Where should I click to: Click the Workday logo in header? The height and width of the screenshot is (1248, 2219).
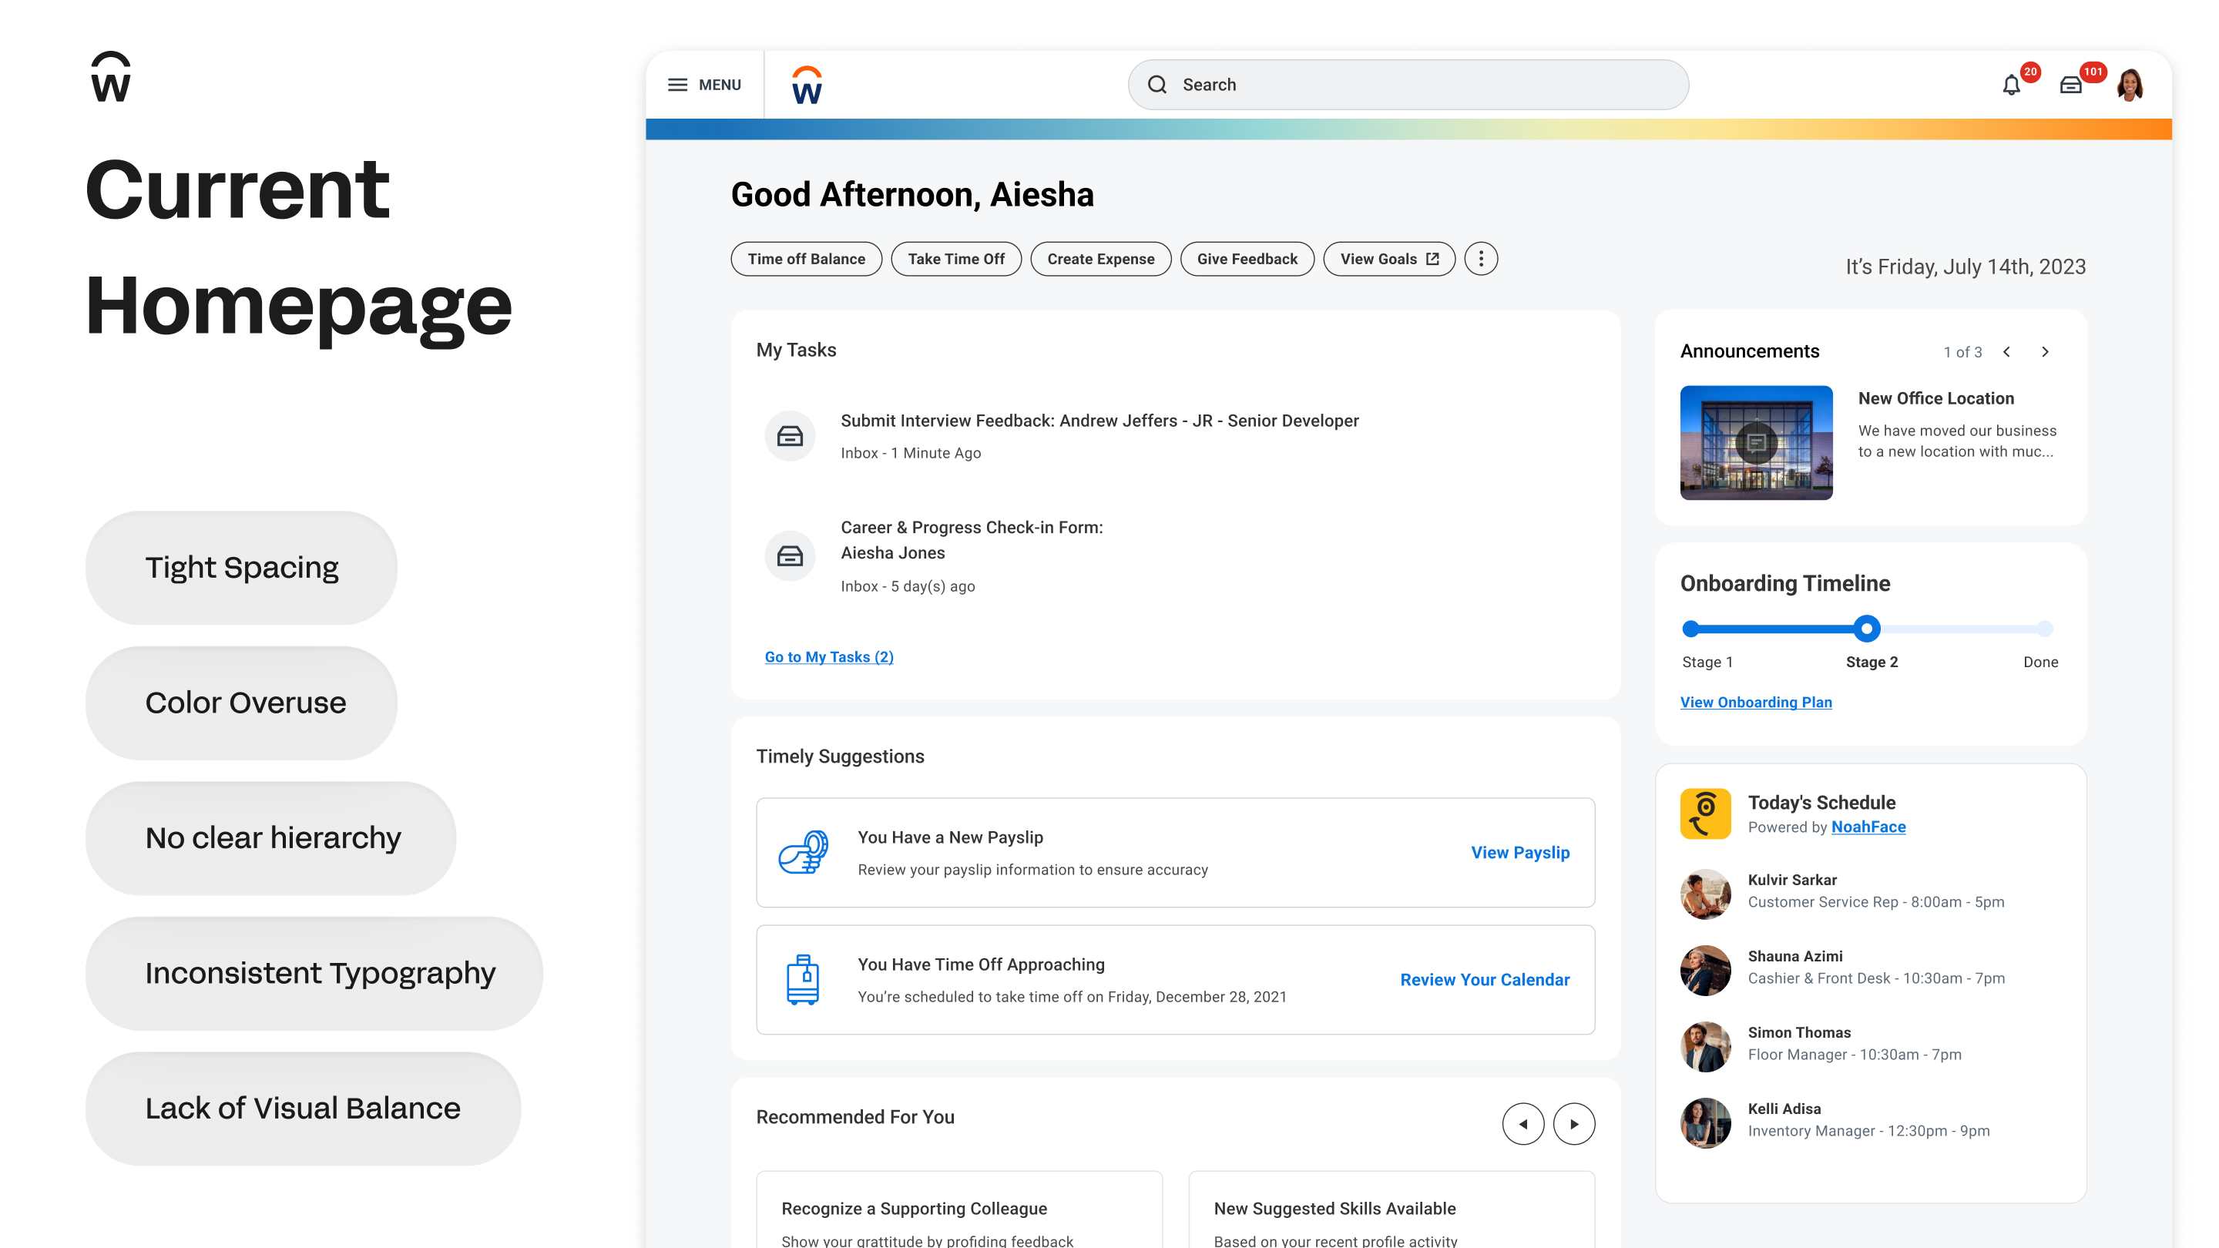(x=806, y=86)
